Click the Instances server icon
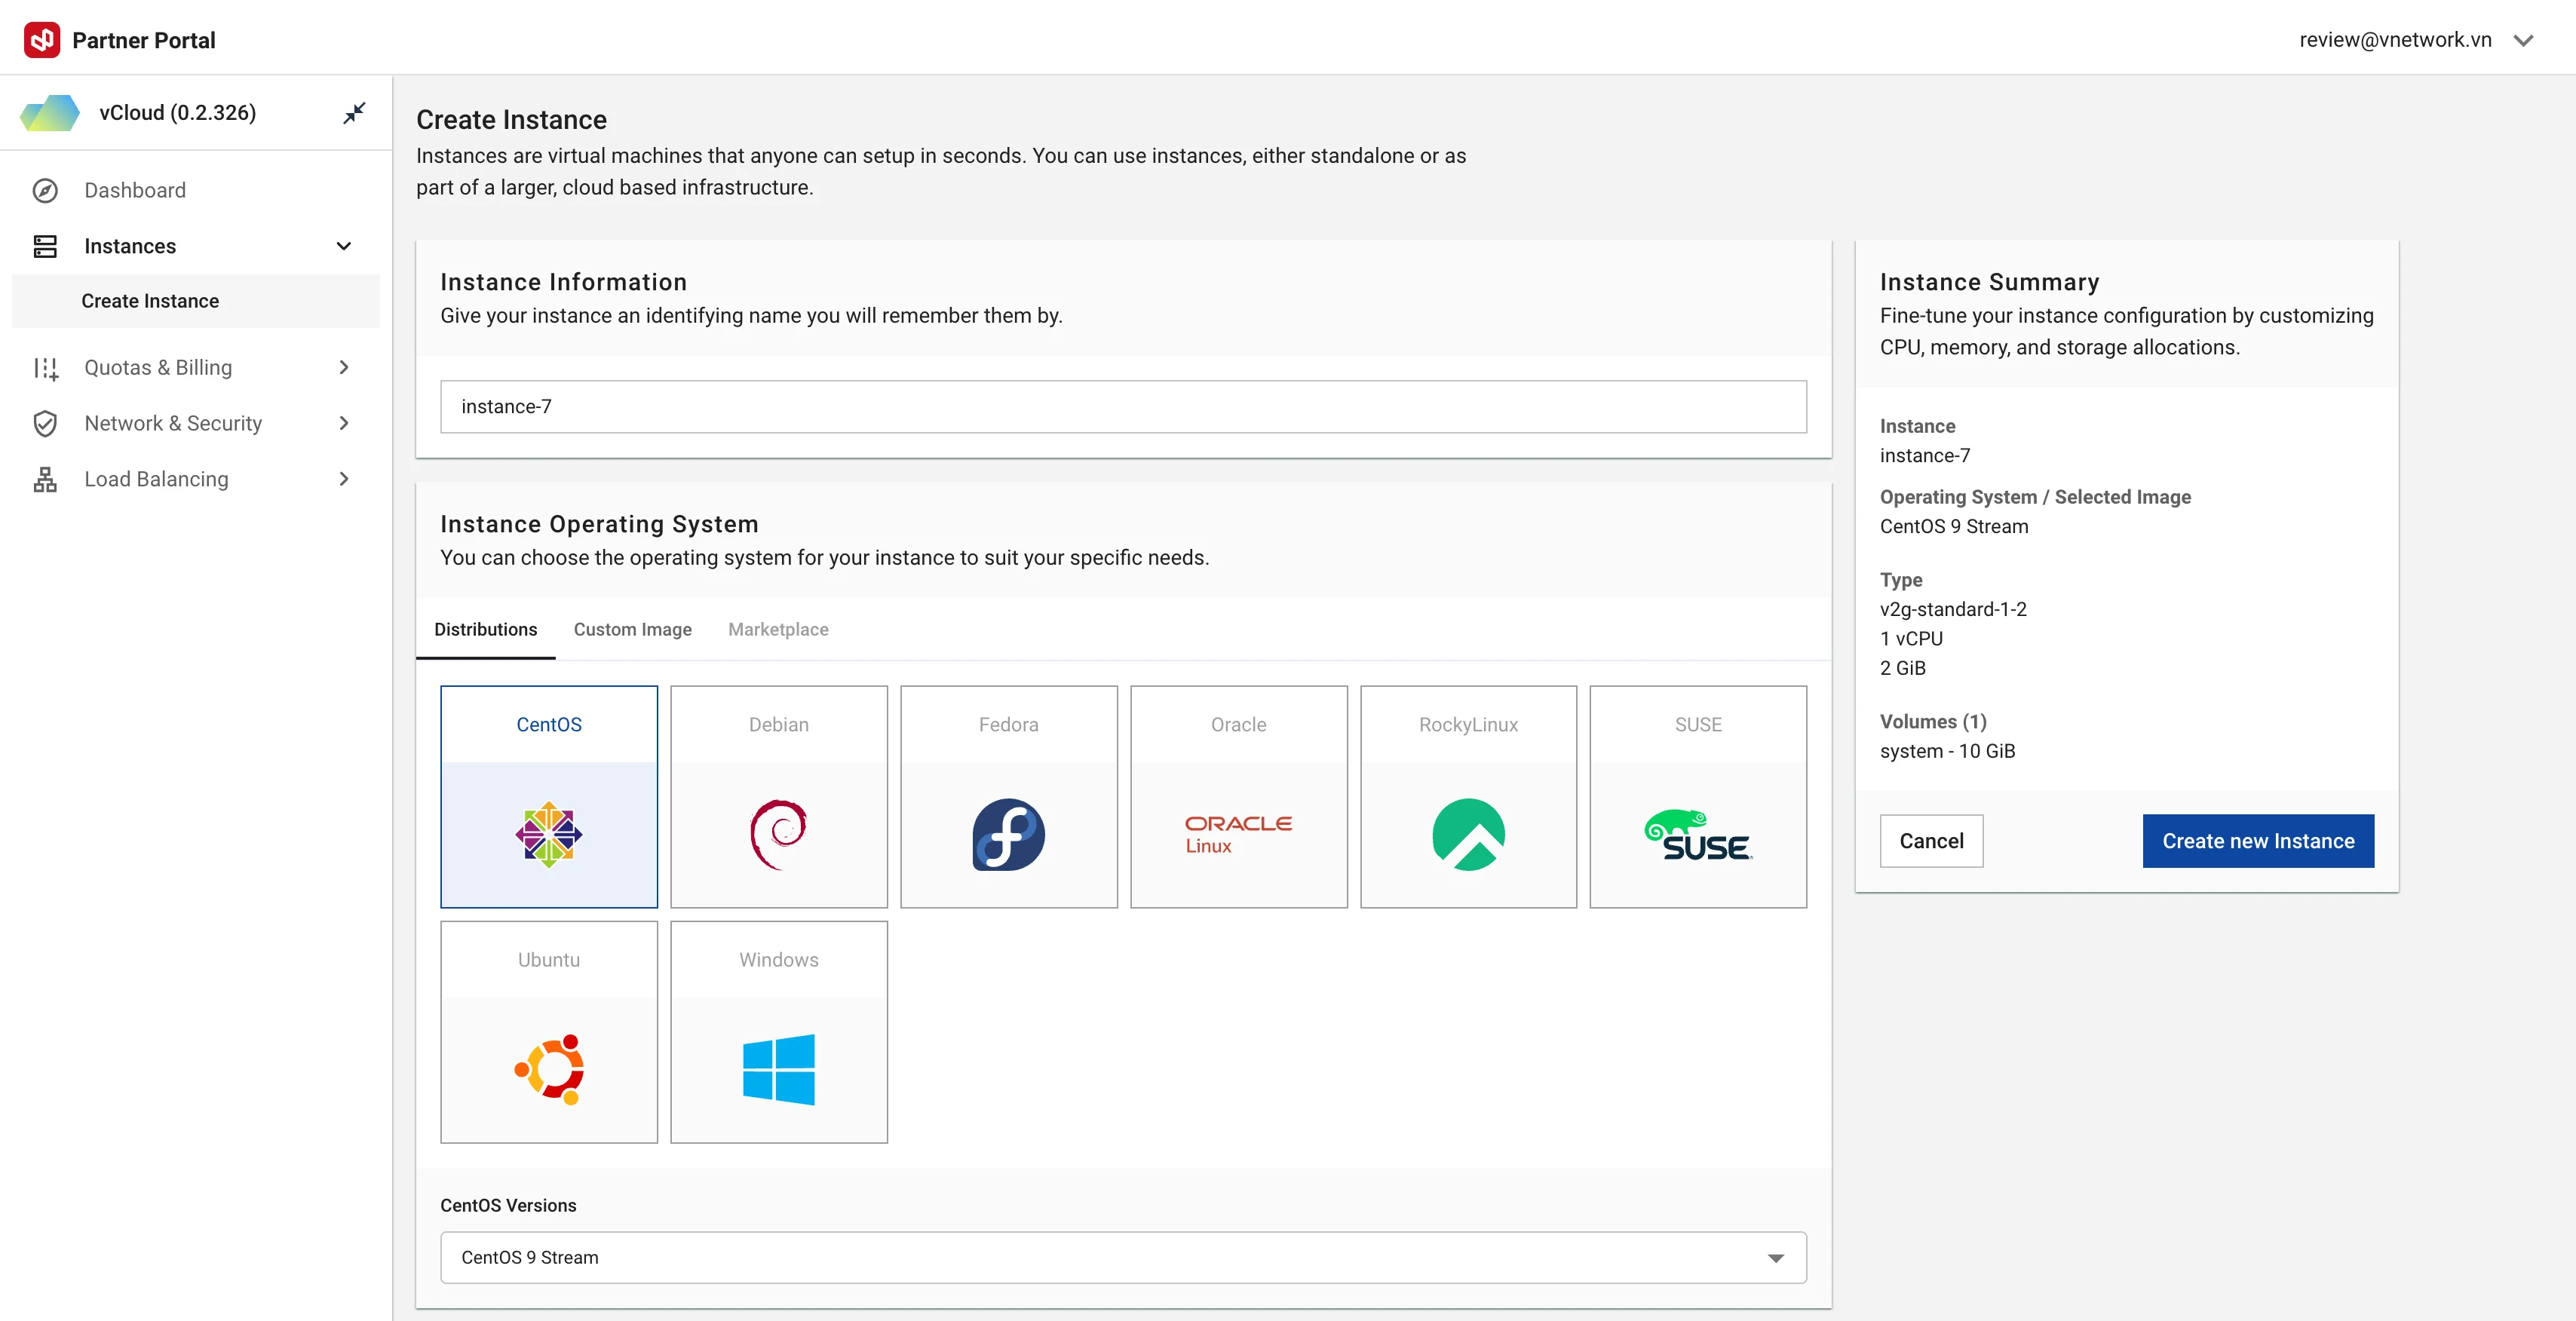The image size is (2576, 1321). [x=45, y=246]
